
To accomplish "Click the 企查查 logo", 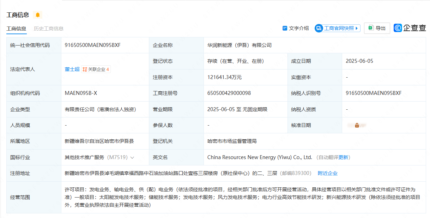I will (410, 28).
